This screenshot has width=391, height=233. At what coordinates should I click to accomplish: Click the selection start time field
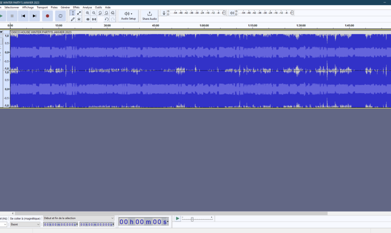[60, 225]
